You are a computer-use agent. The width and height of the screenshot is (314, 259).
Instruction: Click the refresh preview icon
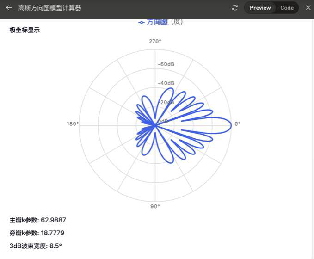point(235,8)
